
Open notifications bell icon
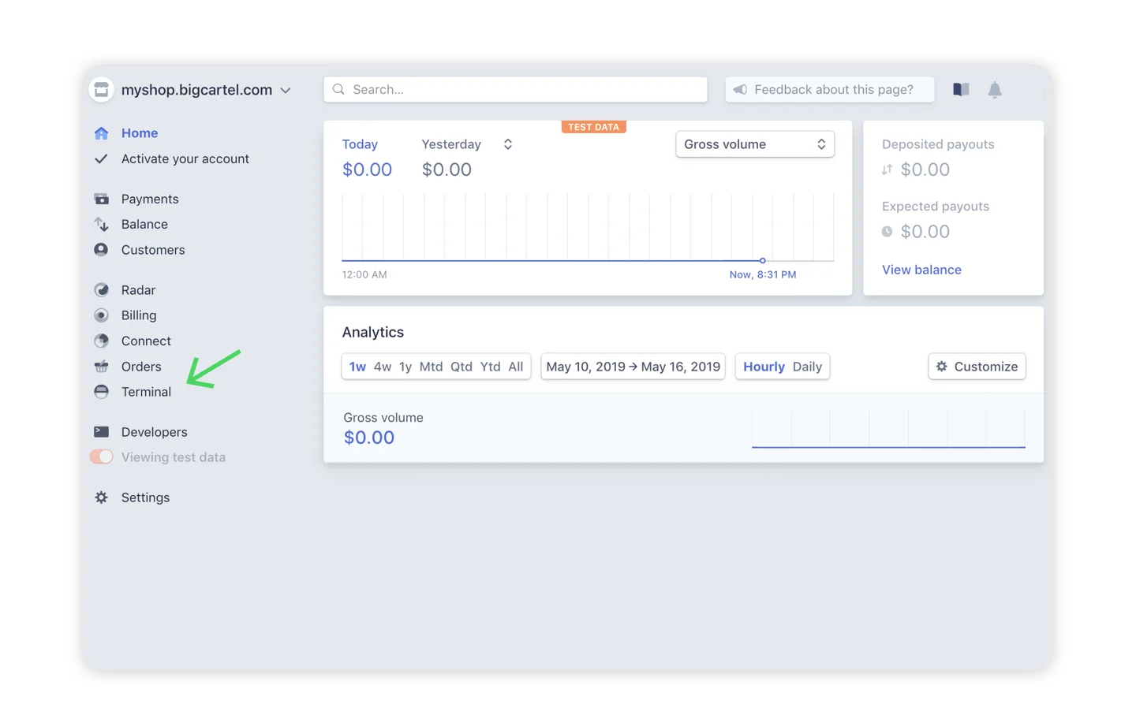pos(995,90)
